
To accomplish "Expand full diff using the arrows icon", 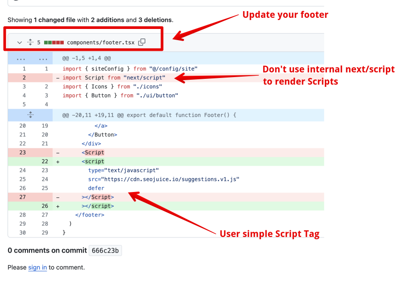I will pos(30,42).
